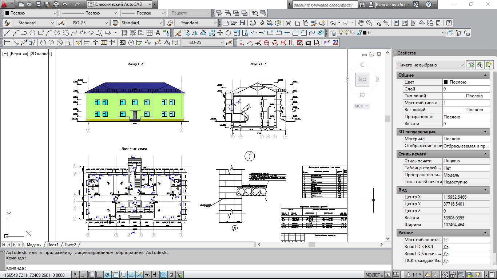Click the Plot printer icon in Quick Access
The height and width of the screenshot is (279, 497).
56,5
